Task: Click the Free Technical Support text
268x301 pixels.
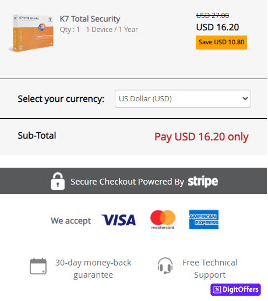Action: click(210, 268)
